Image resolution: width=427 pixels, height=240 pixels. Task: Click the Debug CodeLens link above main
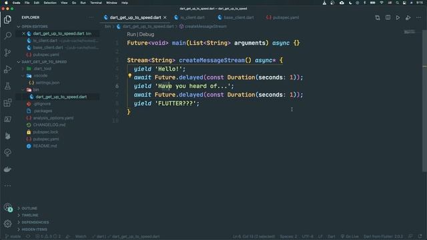(147, 34)
